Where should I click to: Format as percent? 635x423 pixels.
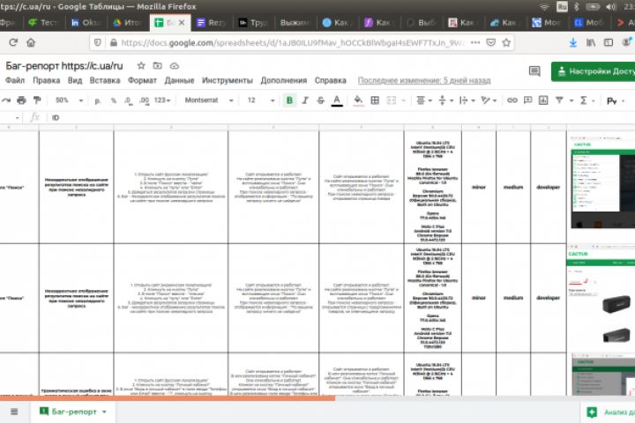[114, 100]
